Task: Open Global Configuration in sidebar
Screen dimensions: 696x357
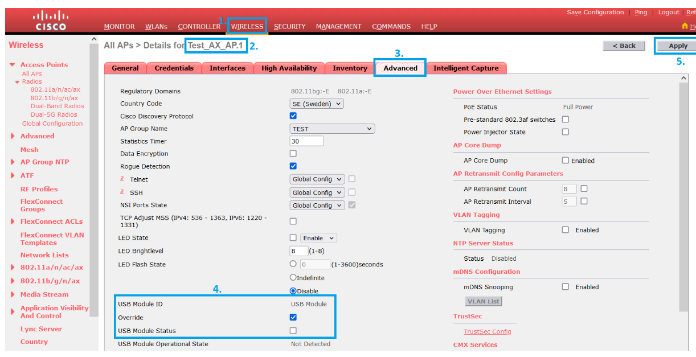Action: pyautogui.click(x=52, y=124)
